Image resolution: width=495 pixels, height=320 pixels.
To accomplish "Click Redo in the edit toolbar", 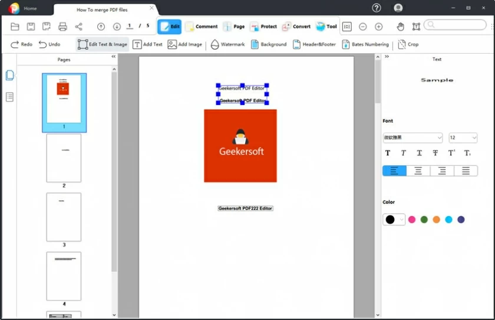I will (x=21, y=44).
